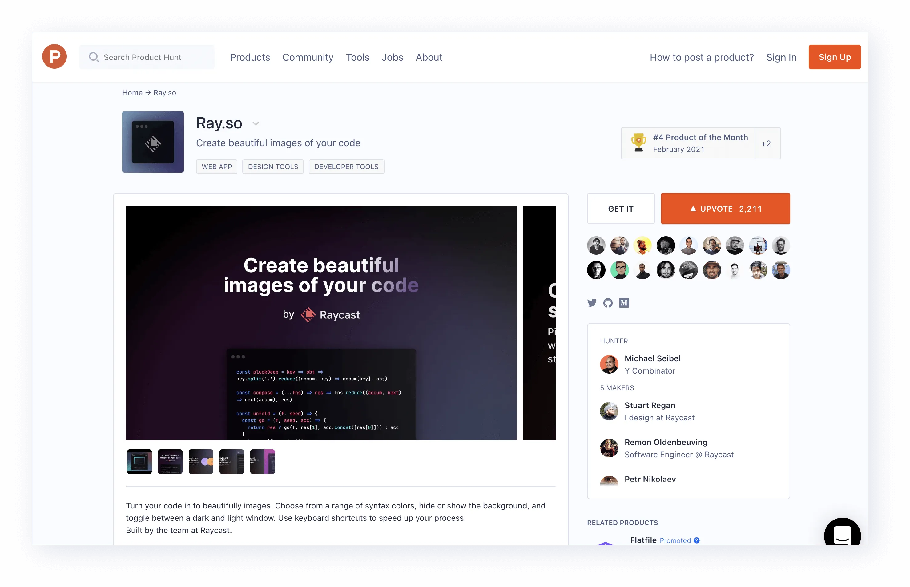Open the Flatfile related product
910x587 pixels.
pyautogui.click(x=643, y=540)
